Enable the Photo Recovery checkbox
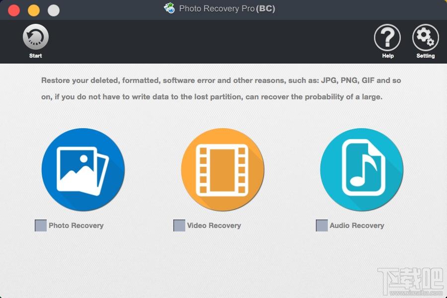 click(x=41, y=225)
